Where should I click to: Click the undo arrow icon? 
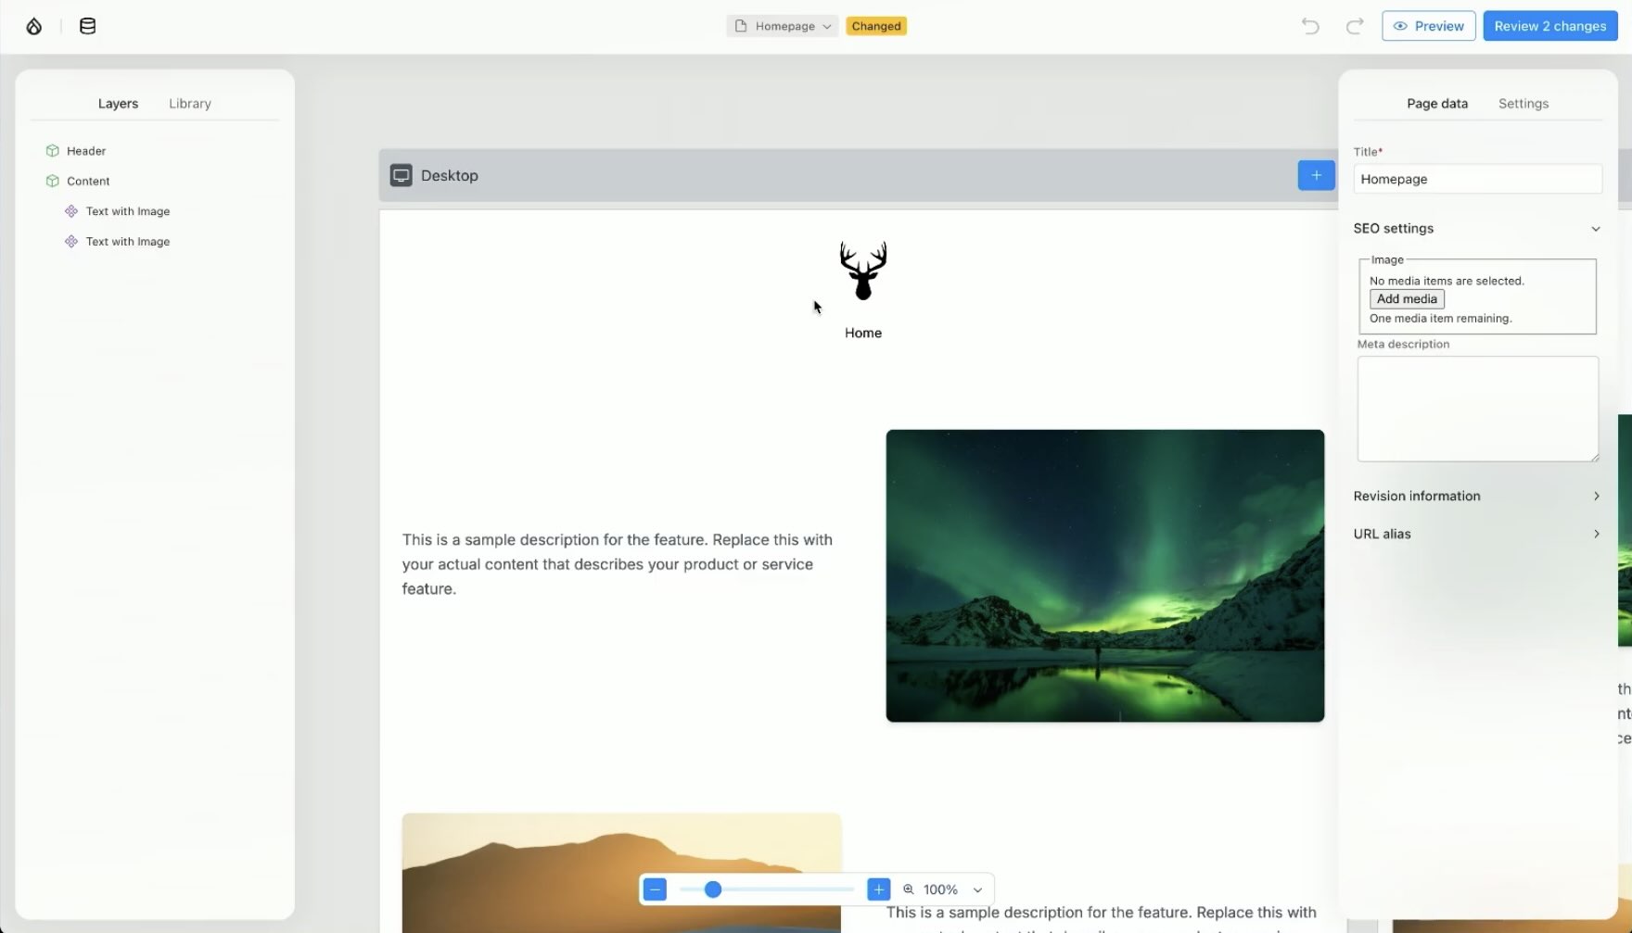point(1310,26)
